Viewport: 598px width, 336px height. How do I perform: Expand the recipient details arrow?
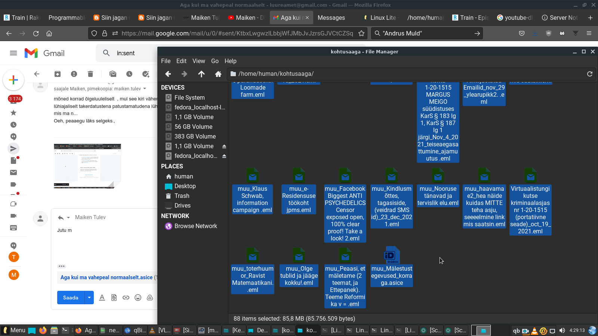pyautogui.click(x=145, y=89)
